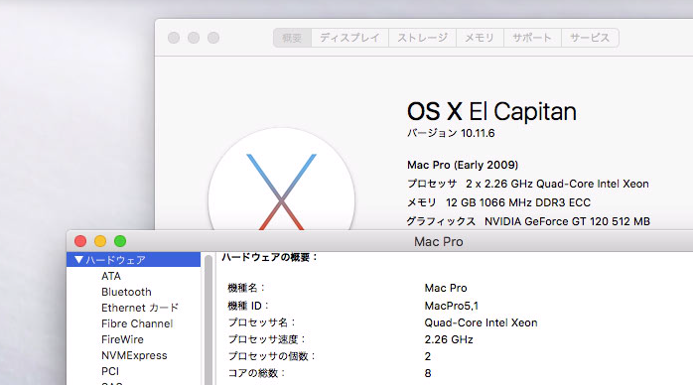Switch to the 概要 tab
The height and width of the screenshot is (385, 693).
pyautogui.click(x=292, y=38)
